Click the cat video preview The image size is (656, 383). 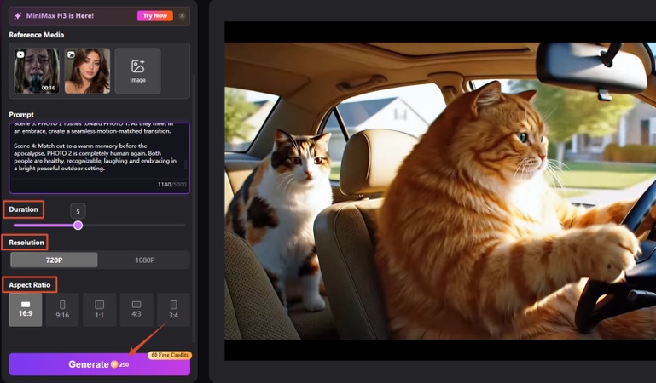(x=440, y=191)
